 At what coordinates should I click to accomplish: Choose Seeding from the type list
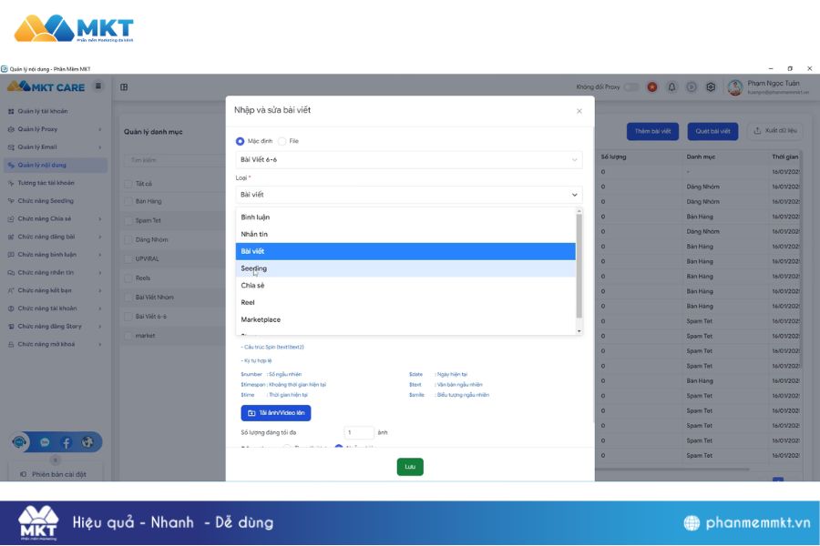pyautogui.click(x=254, y=268)
